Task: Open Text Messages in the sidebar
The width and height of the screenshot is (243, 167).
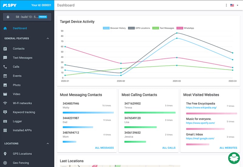Action: [x=22, y=58]
